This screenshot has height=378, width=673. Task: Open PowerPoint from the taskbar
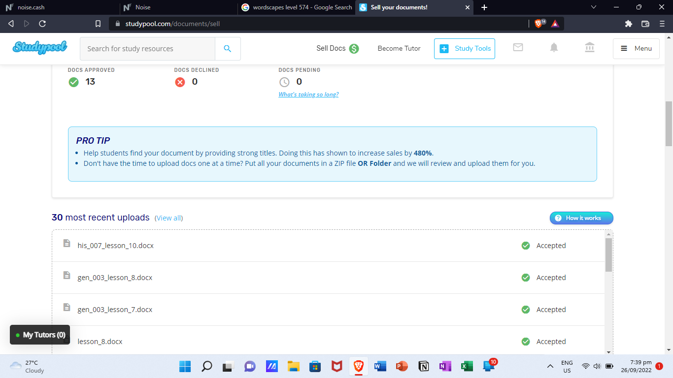[x=402, y=366]
